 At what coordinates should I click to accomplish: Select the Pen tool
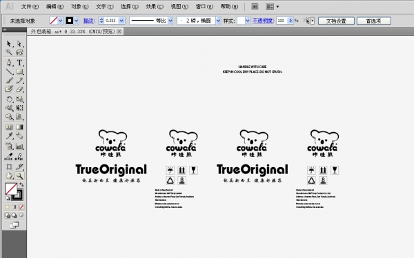click(x=9, y=63)
